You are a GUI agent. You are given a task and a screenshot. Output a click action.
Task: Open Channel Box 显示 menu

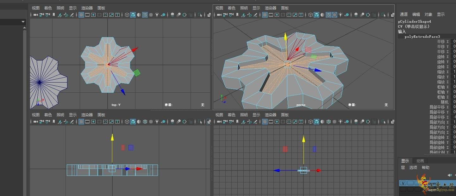[441, 14]
